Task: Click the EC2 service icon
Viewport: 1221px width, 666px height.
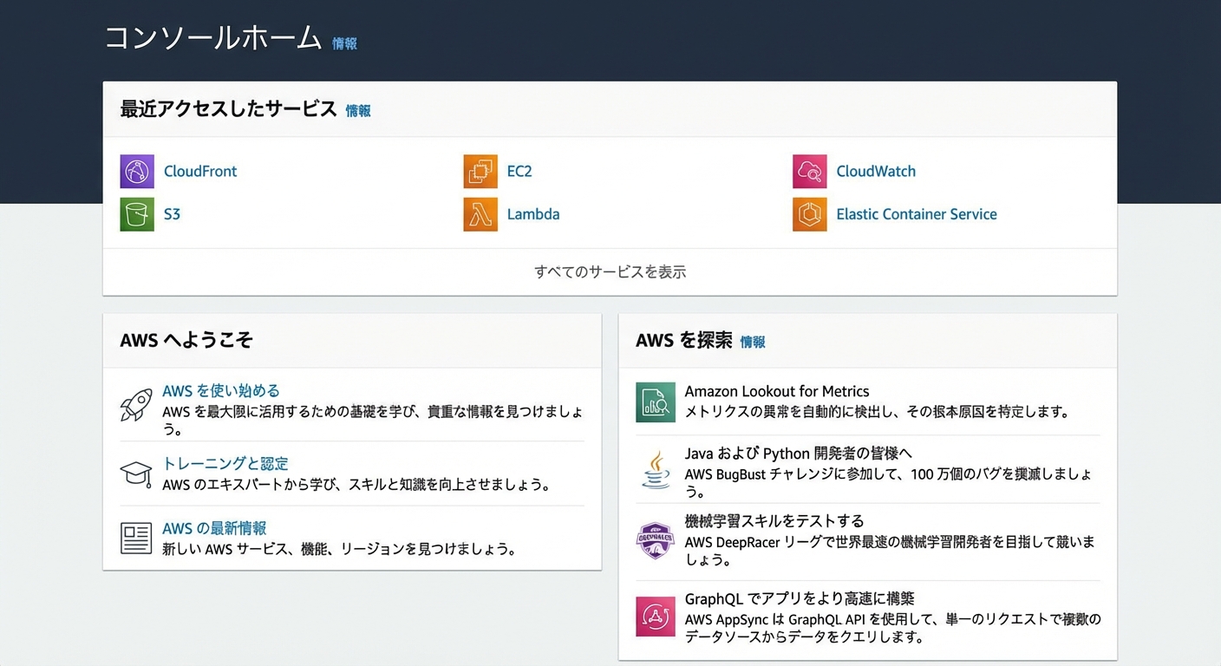Action: (x=480, y=172)
